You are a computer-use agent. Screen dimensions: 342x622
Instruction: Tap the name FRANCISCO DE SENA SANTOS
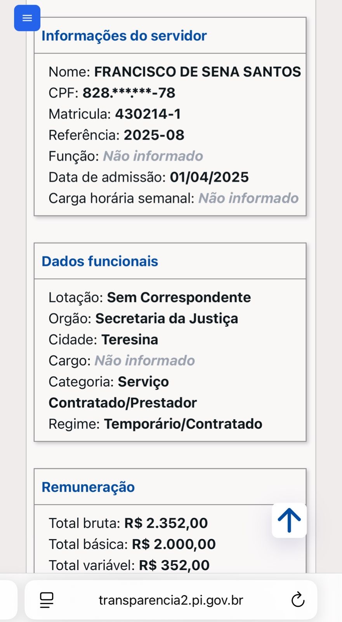pos(198,72)
